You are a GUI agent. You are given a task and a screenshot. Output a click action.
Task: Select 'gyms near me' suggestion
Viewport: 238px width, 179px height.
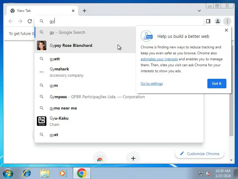pos(119,108)
